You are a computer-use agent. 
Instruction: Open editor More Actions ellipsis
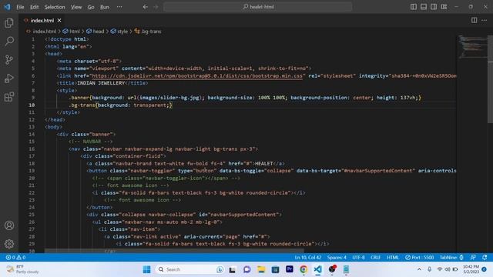484,20
